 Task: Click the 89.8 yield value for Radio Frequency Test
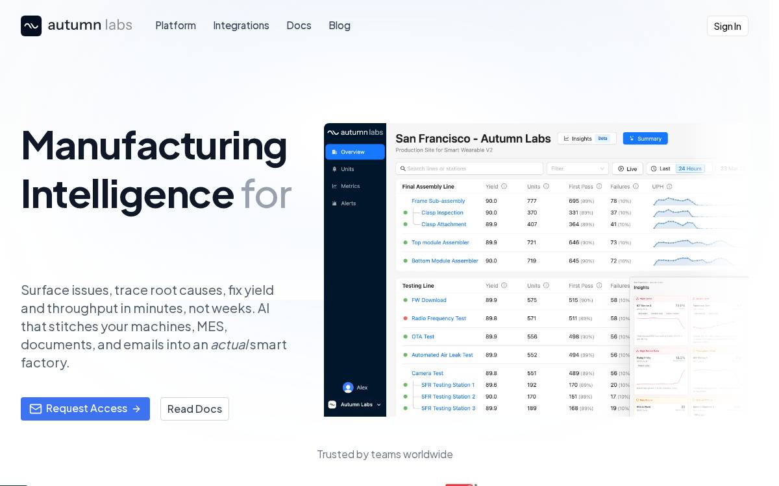pyautogui.click(x=491, y=318)
